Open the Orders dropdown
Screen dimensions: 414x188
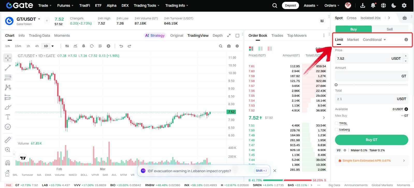coord(332,5)
